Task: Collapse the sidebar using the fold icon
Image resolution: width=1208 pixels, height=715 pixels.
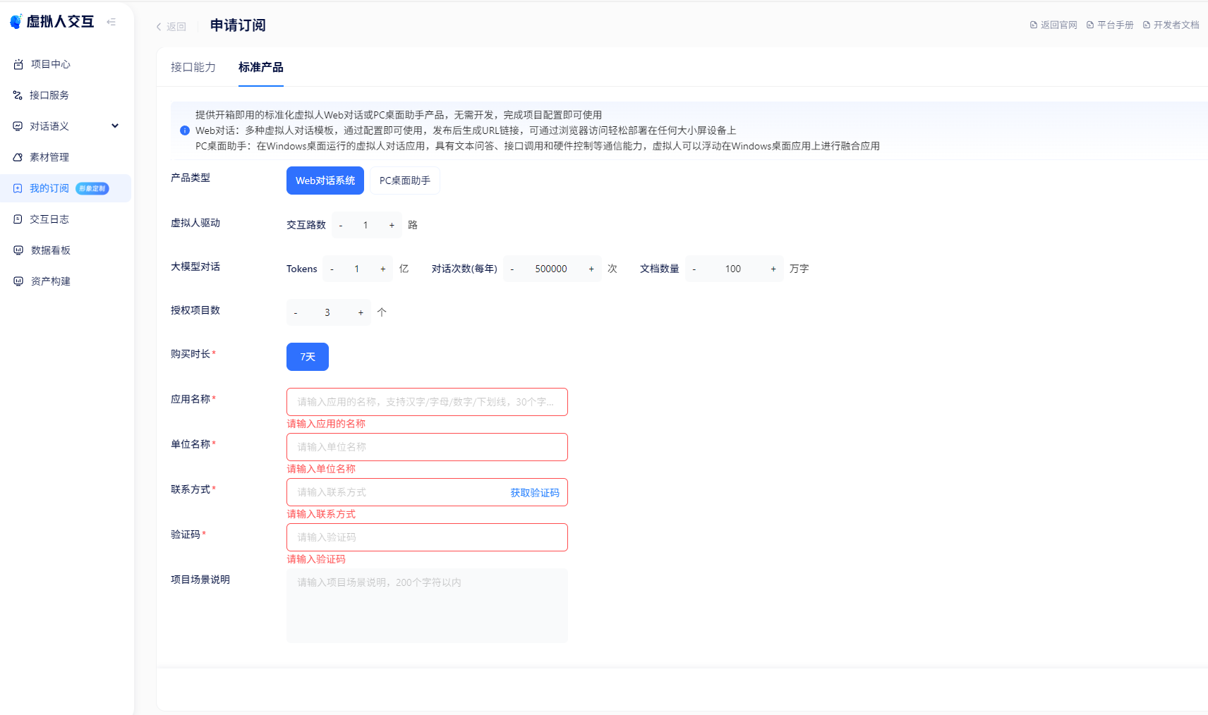Action: [111, 22]
